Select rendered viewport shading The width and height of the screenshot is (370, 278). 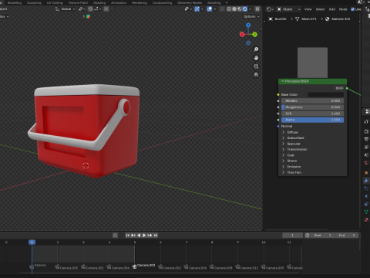coord(245,9)
